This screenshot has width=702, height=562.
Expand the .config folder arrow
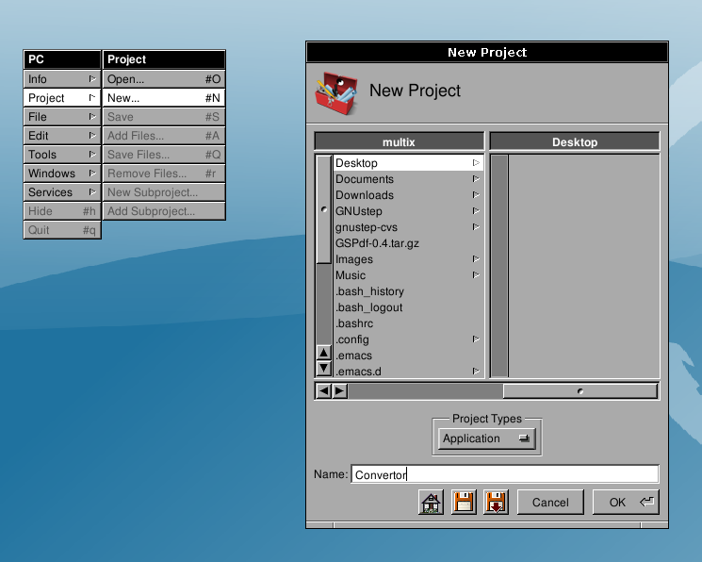coord(476,339)
